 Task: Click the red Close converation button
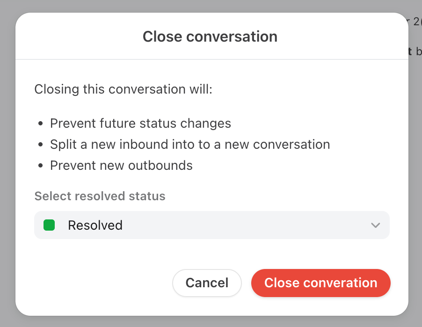[x=320, y=283]
